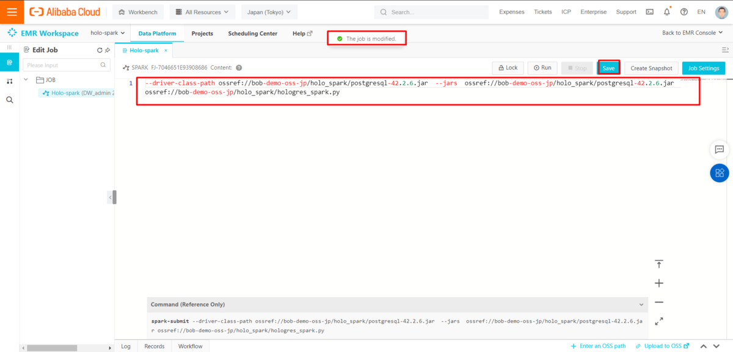Click the go-to-top arrow icon
Viewport: 733px width, 352px height.
point(659,264)
